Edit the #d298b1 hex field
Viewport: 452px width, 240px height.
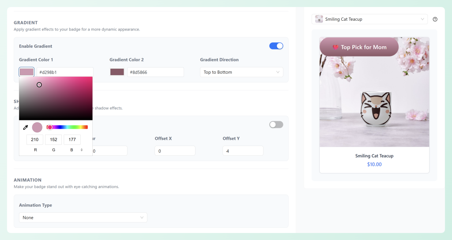65,72
